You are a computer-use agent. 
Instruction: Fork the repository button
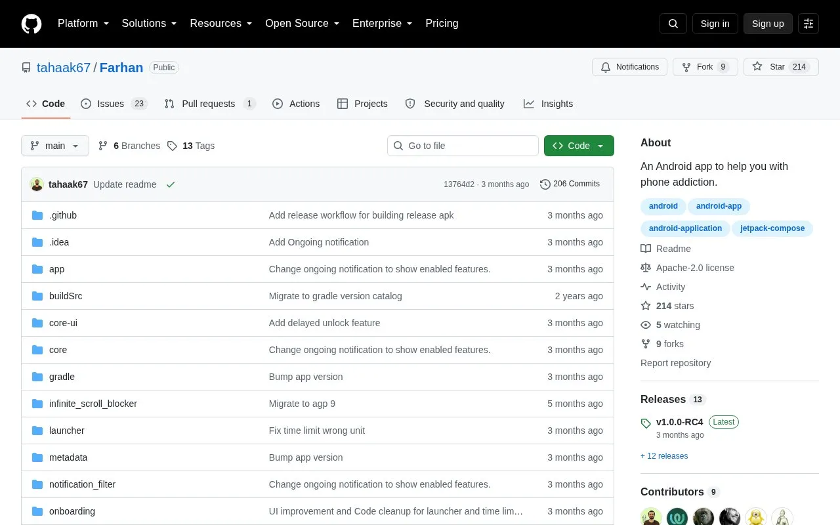[705, 67]
